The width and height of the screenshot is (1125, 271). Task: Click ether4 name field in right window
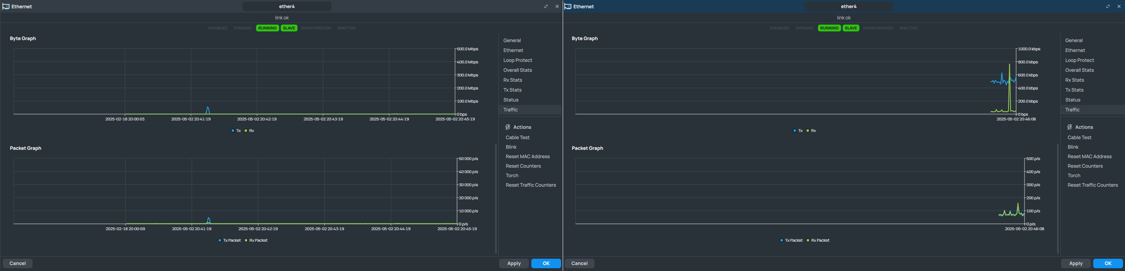coord(848,6)
